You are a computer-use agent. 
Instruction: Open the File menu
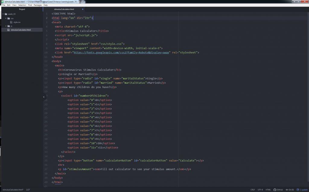4,5
